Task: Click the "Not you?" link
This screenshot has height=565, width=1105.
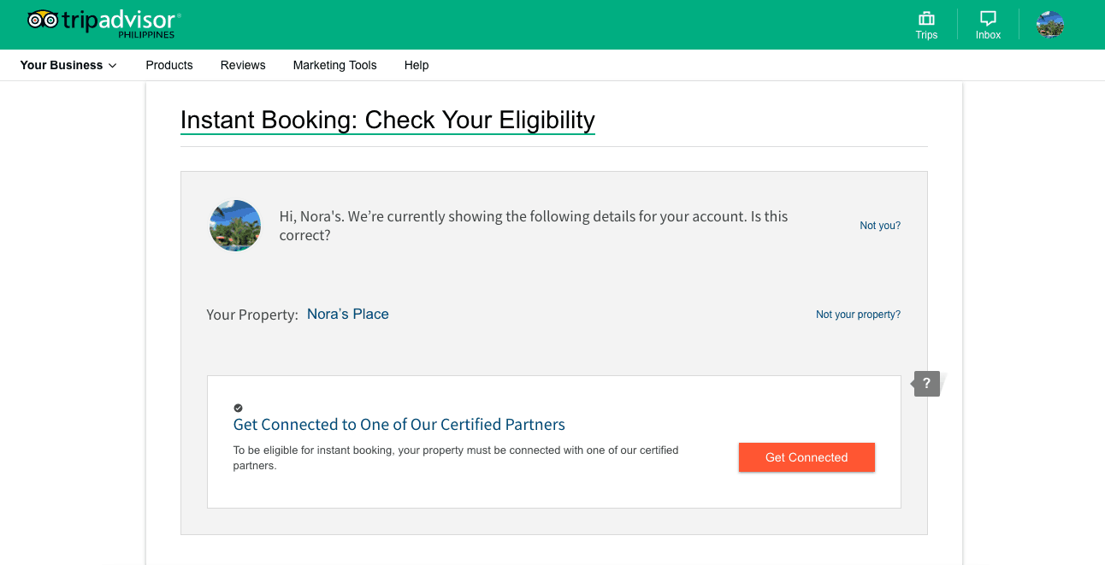Action: coord(880,226)
